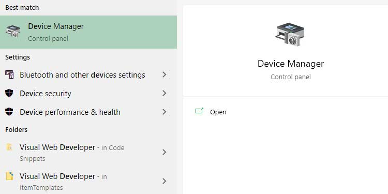
Task: Click the Device Manager icon in Best match
Action: point(13,32)
